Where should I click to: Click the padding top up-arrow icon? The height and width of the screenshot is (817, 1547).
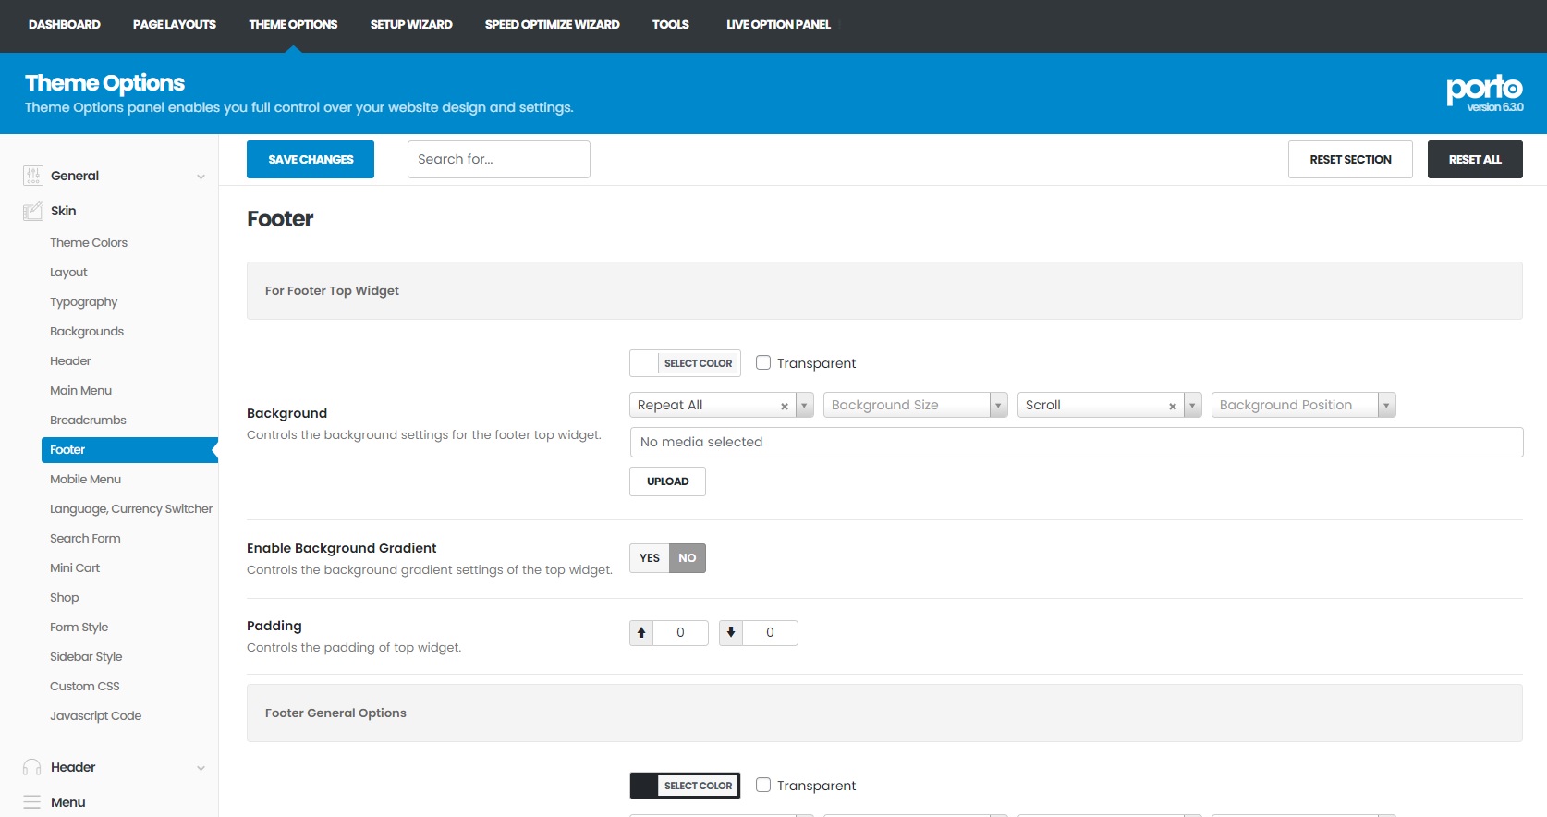[x=641, y=633]
